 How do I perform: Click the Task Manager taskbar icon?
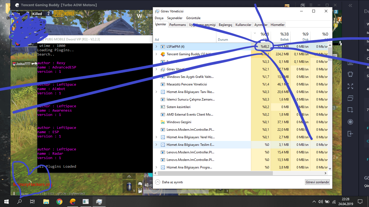click(x=99, y=201)
